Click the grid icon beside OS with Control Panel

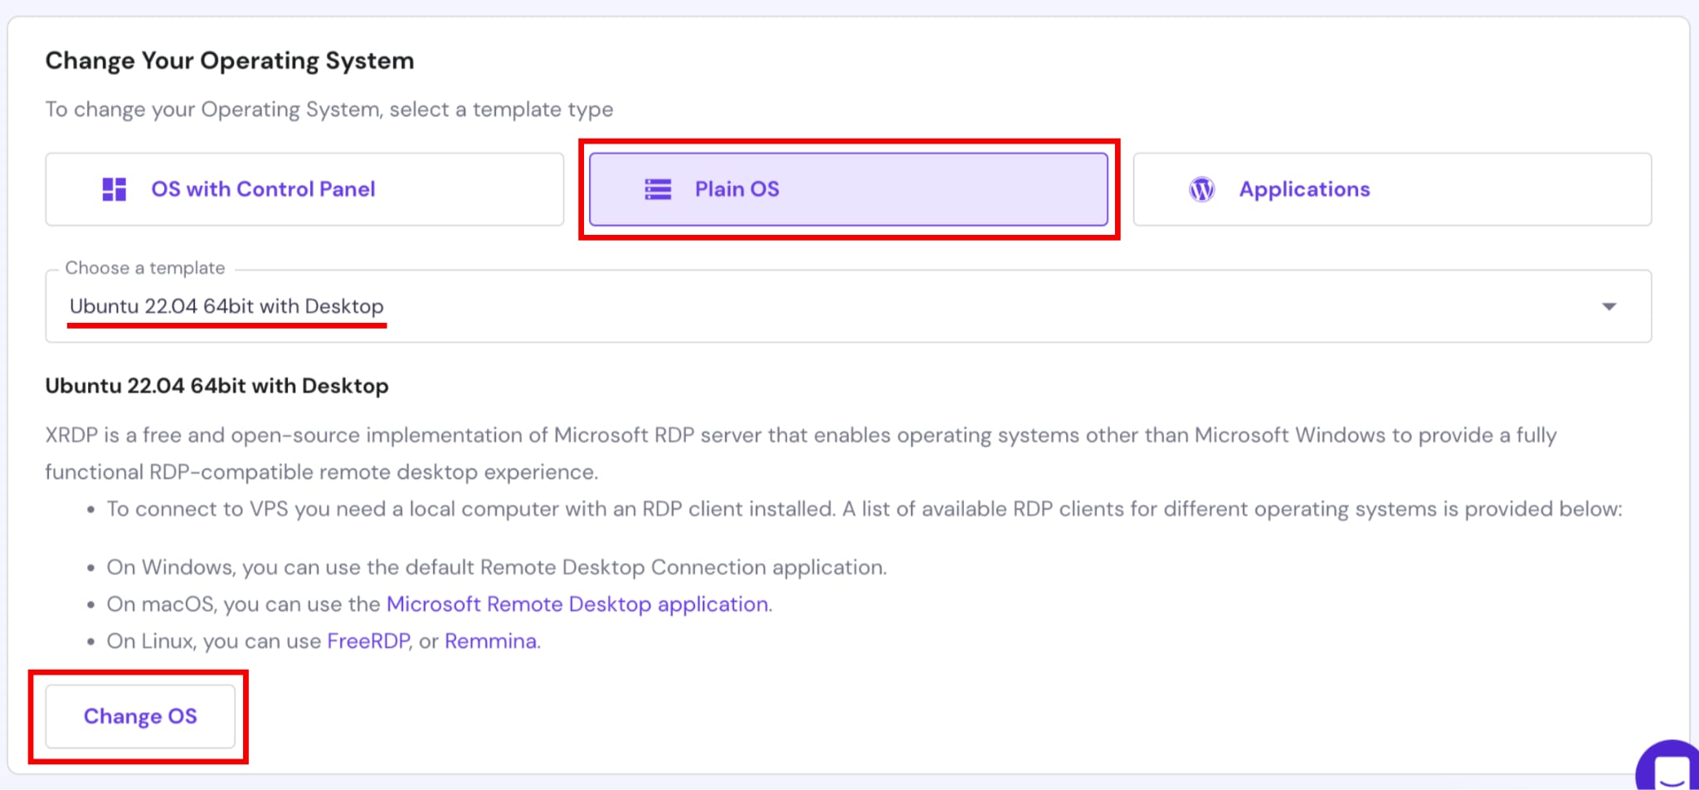(x=114, y=189)
